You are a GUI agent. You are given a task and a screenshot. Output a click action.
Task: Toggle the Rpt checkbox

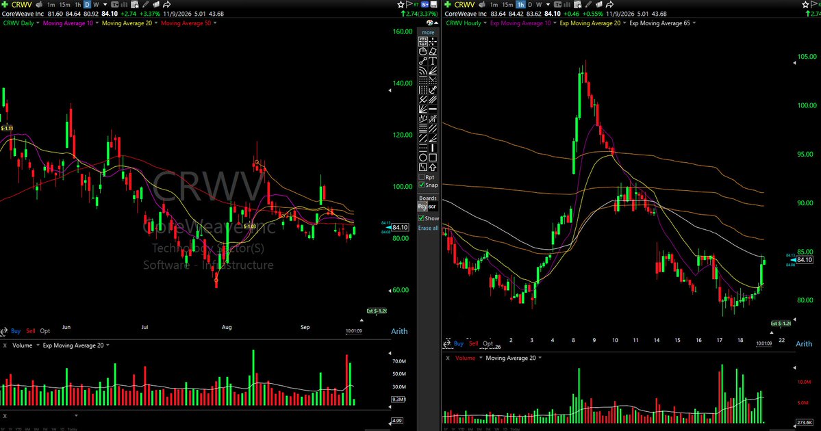[x=422, y=177]
